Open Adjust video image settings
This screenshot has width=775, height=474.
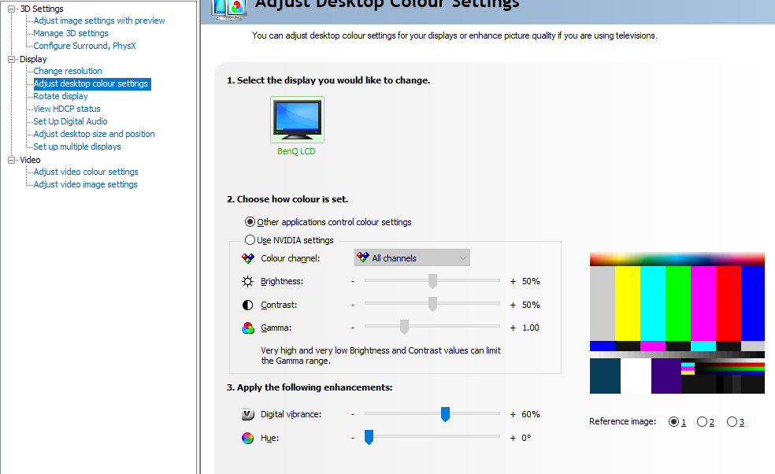tap(86, 184)
